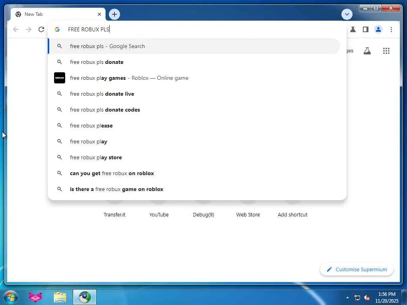The image size is (407, 305).
Task: Open the Windows Start menu orb
Action: (x=11, y=297)
